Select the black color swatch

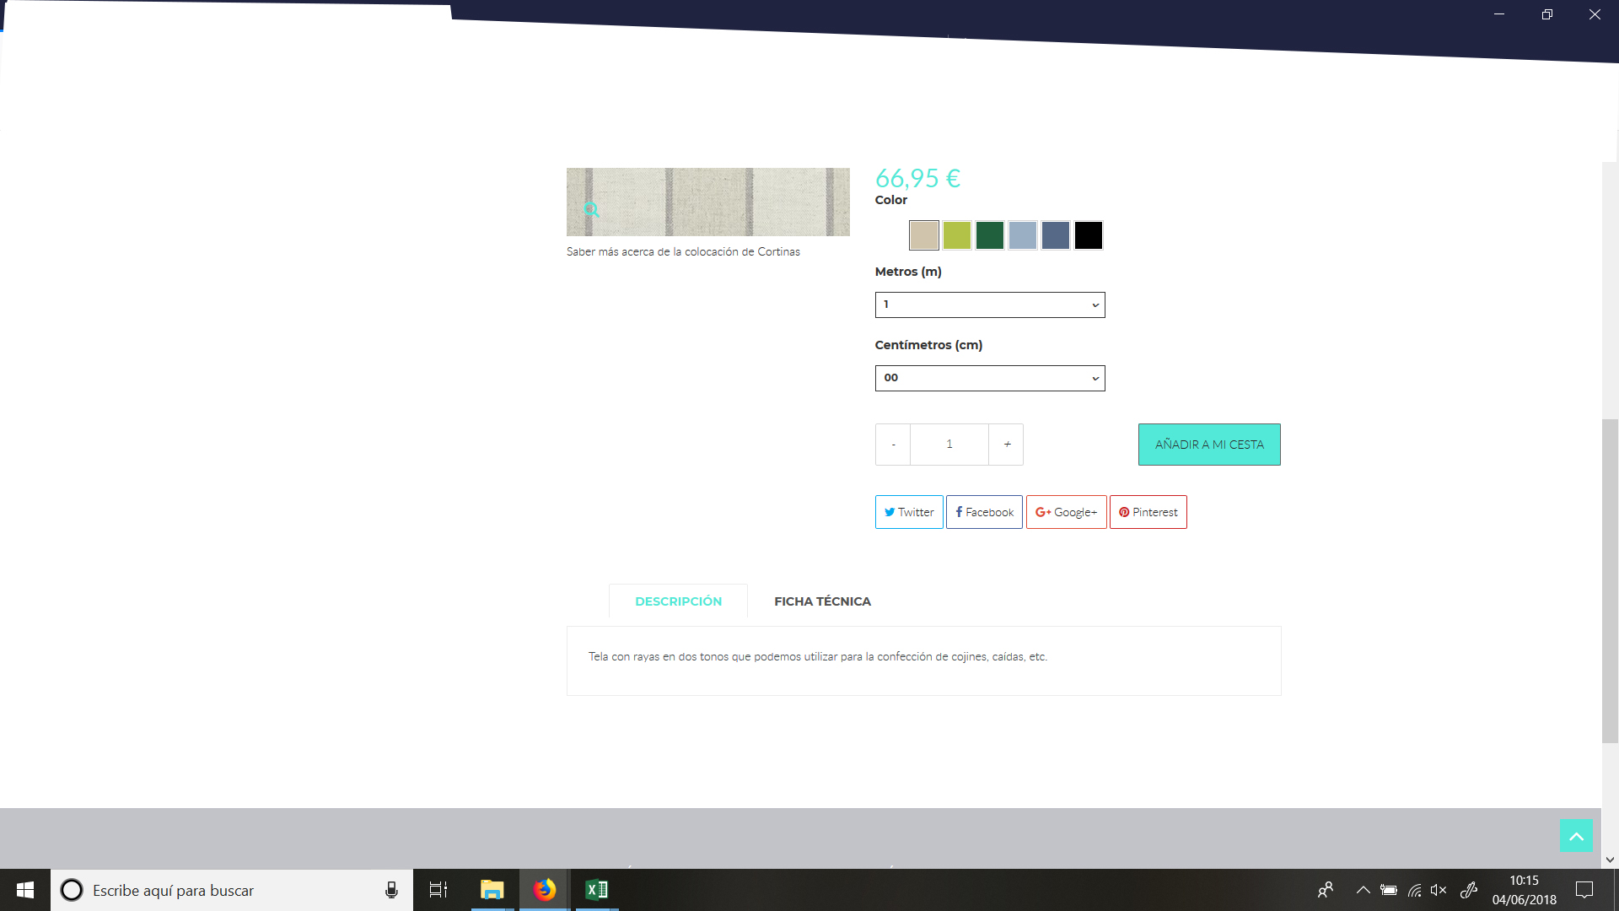point(1088,235)
